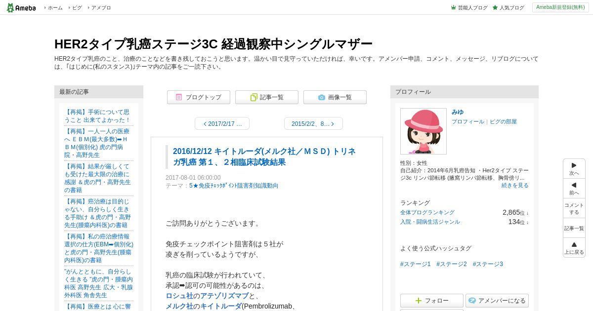The width and height of the screenshot is (593, 311).
Task: Open the アメブロ link in top bar
Action: click(x=101, y=8)
